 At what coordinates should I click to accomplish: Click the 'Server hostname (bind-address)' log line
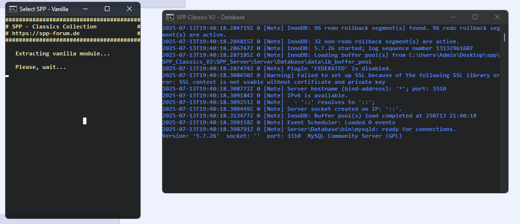click(x=304, y=89)
